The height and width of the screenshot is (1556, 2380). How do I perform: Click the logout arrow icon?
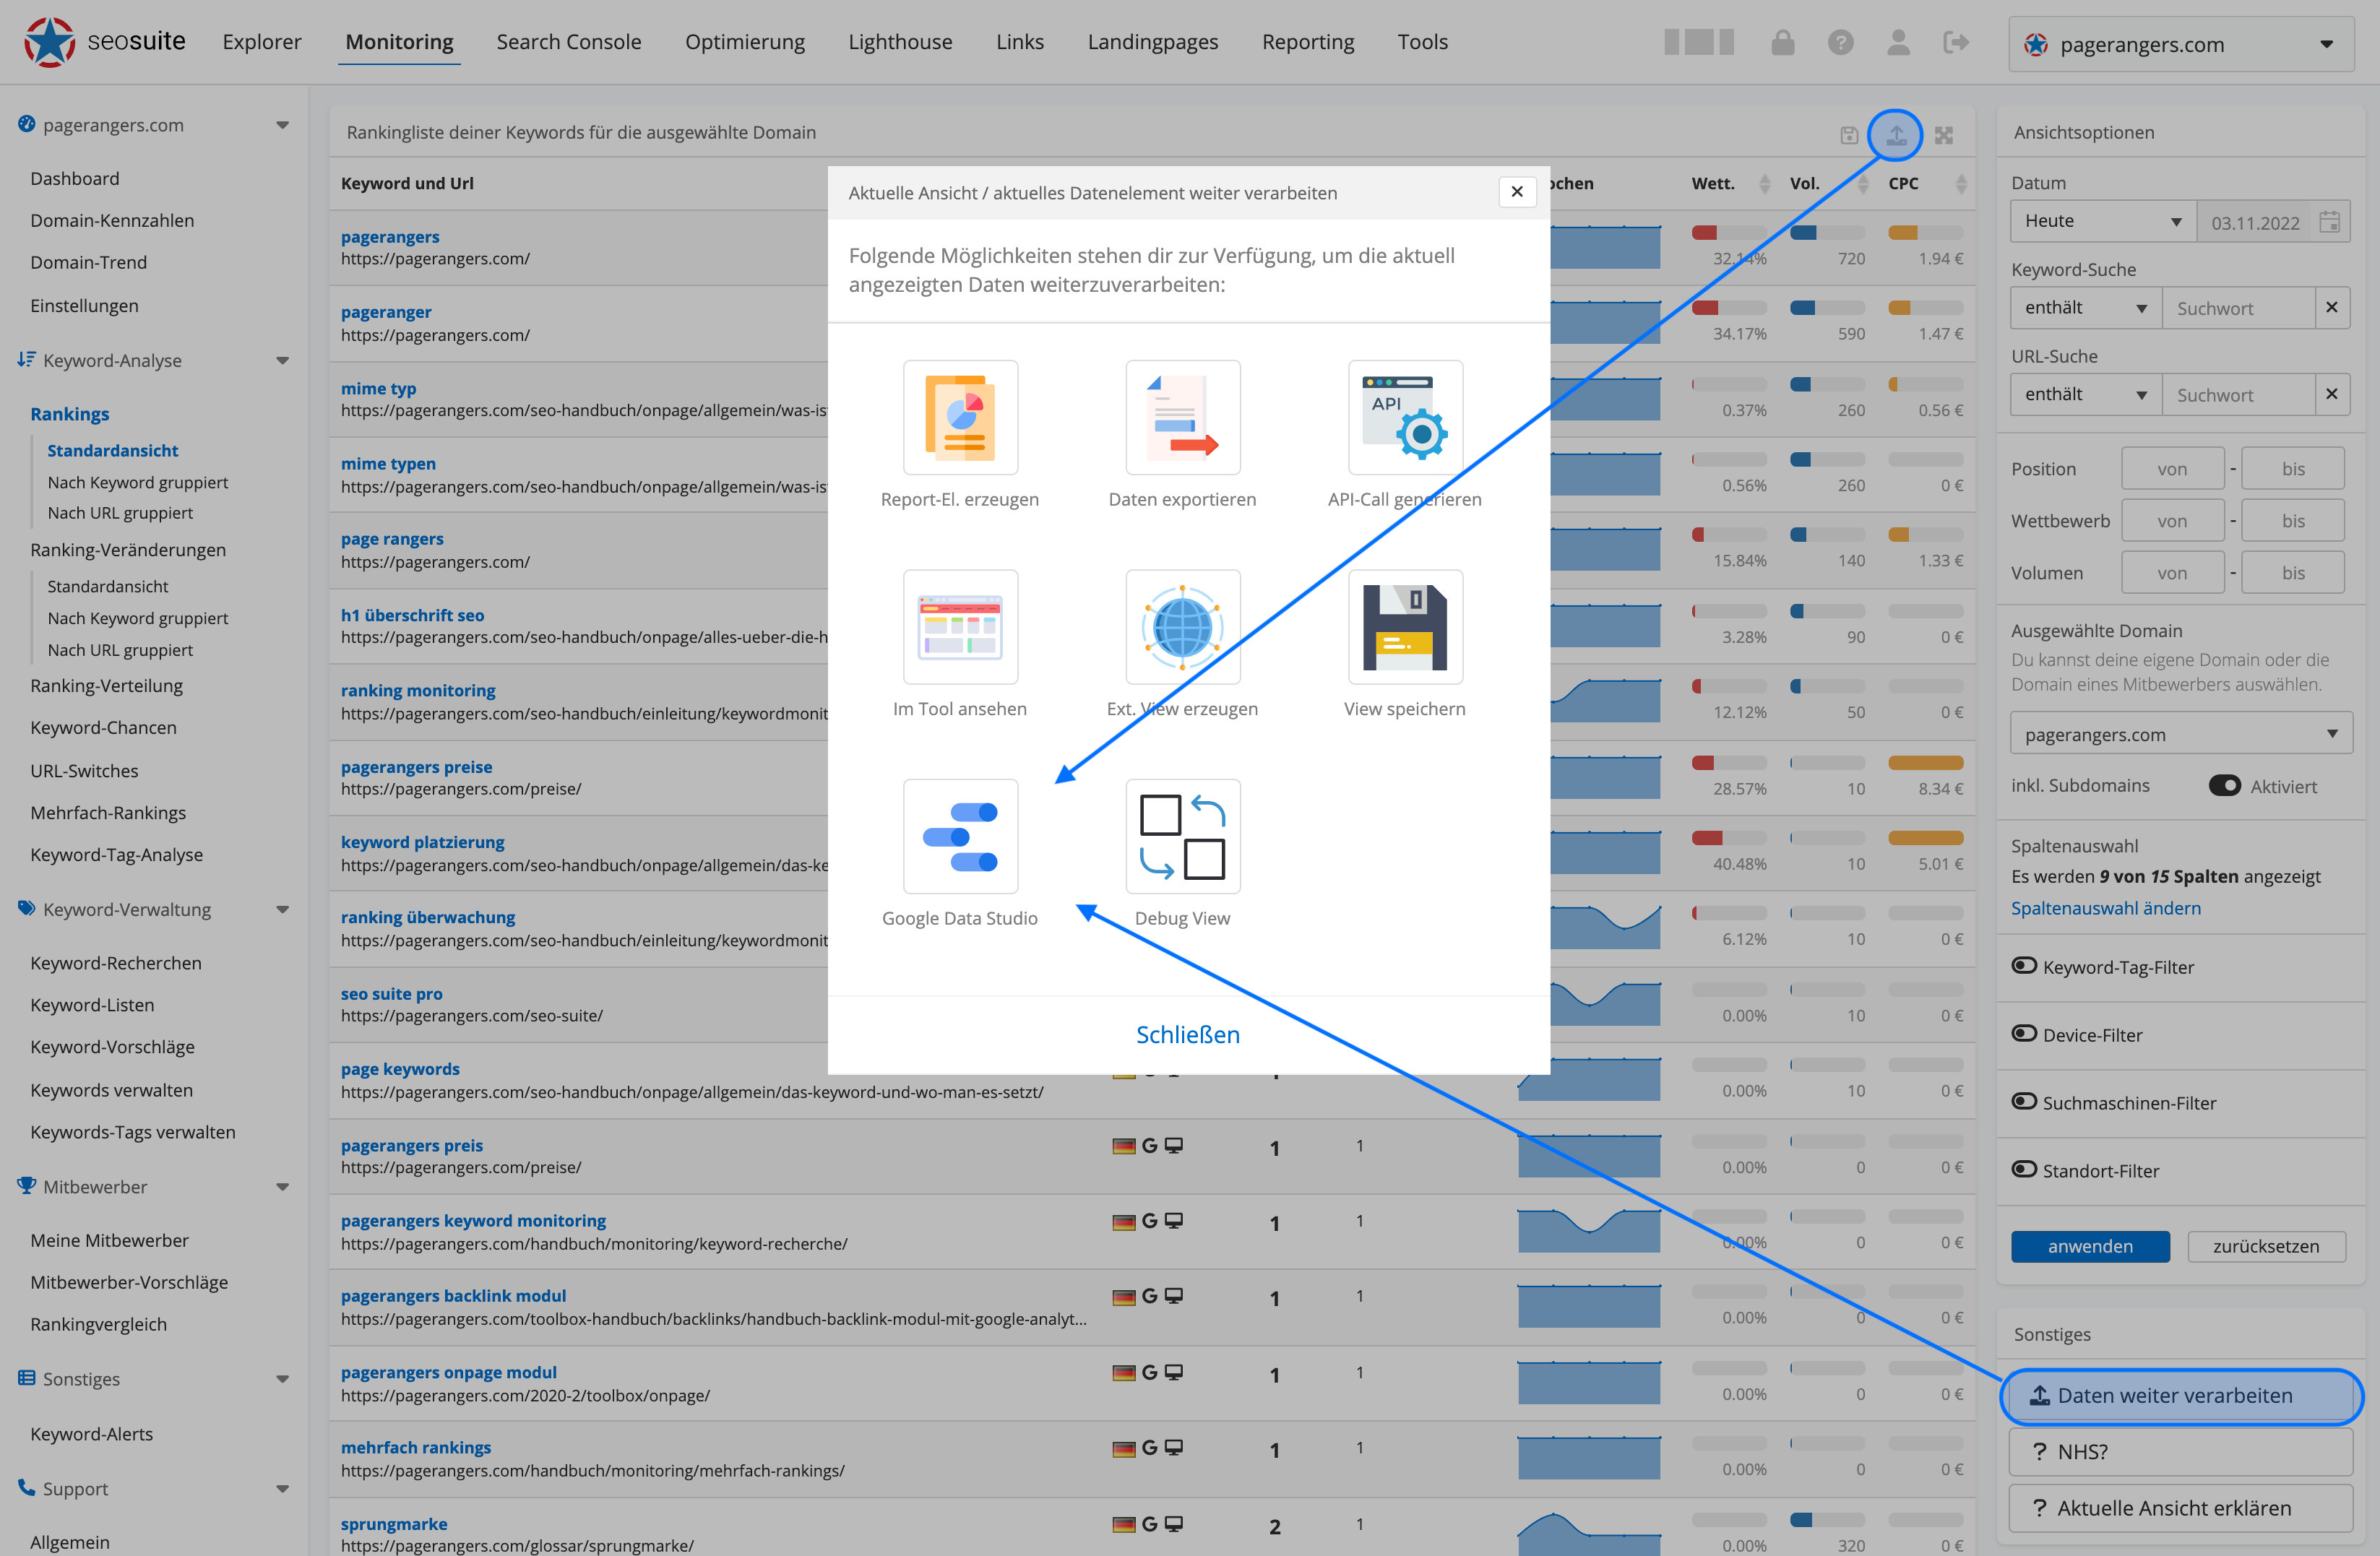pyautogui.click(x=1956, y=42)
